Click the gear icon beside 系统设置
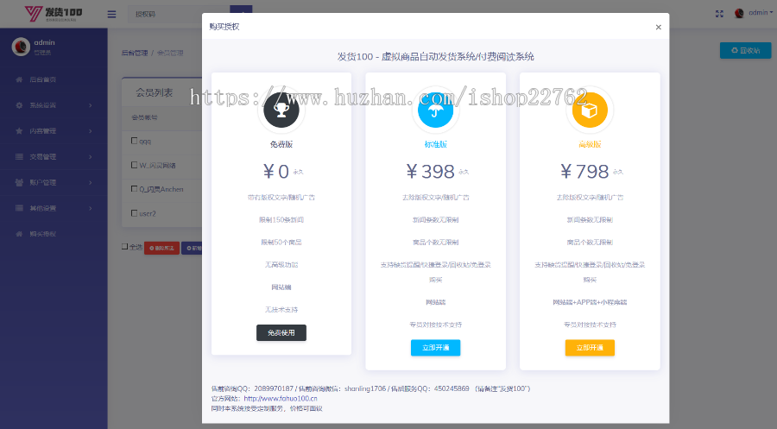The height and width of the screenshot is (429, 777). pos(19,105)
